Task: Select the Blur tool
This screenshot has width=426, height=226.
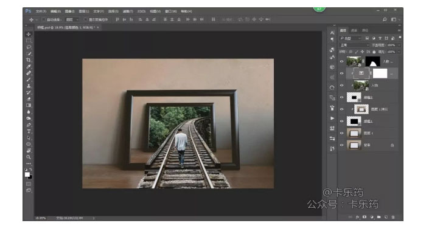Action: [x=29, y=112]
